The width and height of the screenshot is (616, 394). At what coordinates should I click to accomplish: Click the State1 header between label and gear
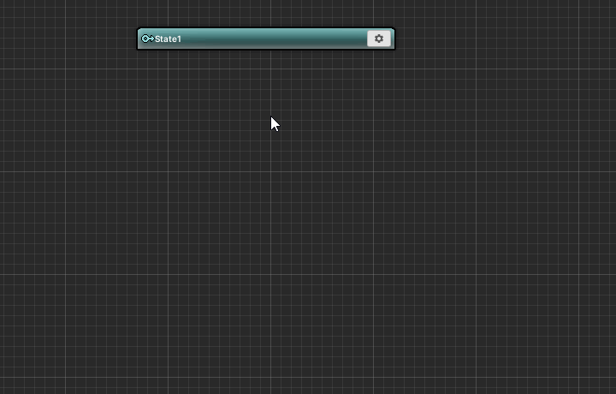point(274,39)
